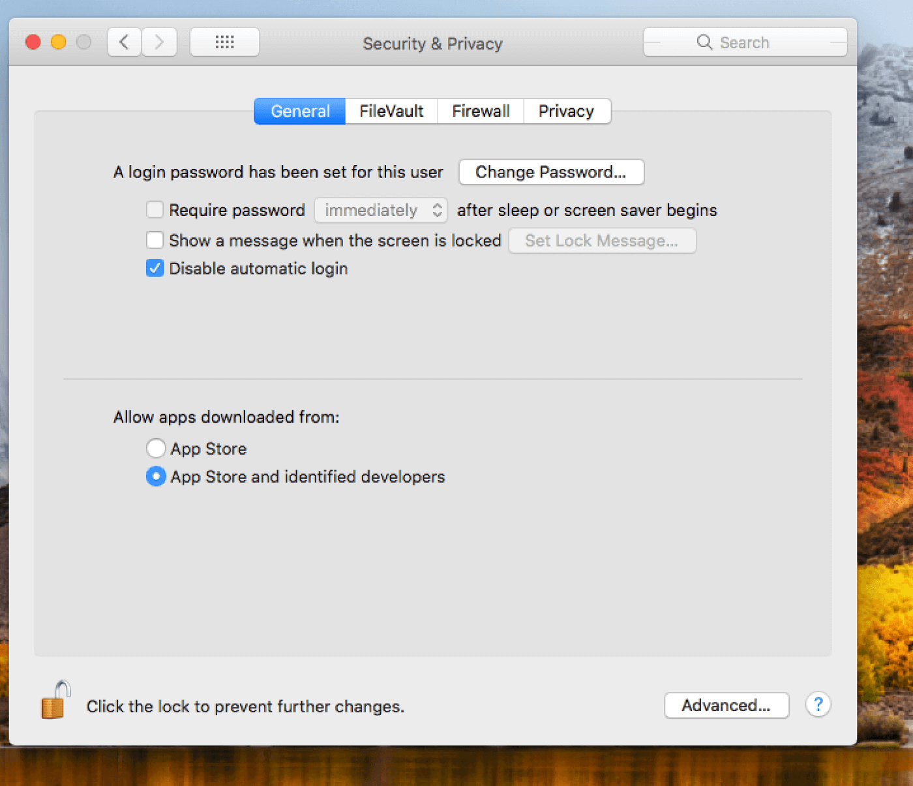This screenshot has width=913, height=786.
Task: Check Show a message when screen is locked
Action: pyautogui.click(x=155, y=241)
